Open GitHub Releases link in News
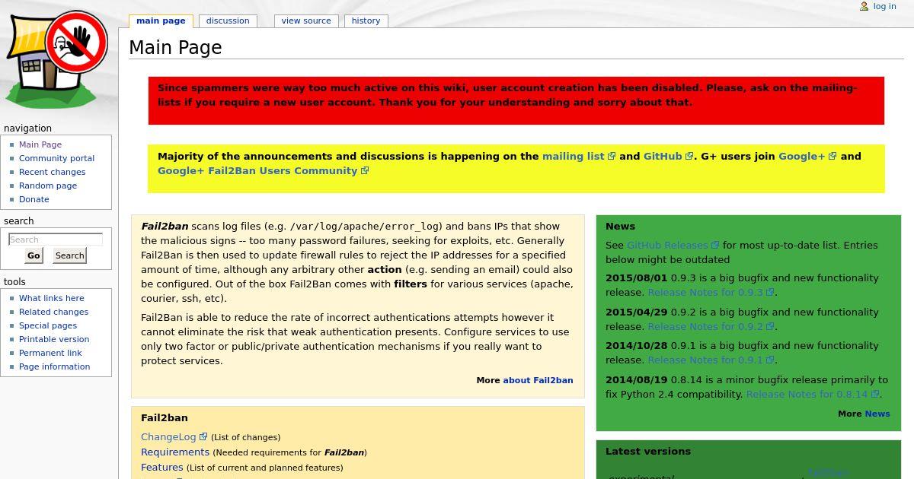This screenshot has height=479, width=914. pyautogui.click(x=667, y=245)
